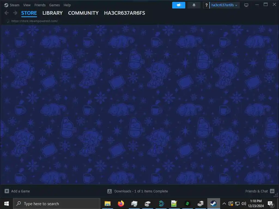279x209 pixels.
Task: Switch to the LIBRARY tab
Action: pos(53,13)
